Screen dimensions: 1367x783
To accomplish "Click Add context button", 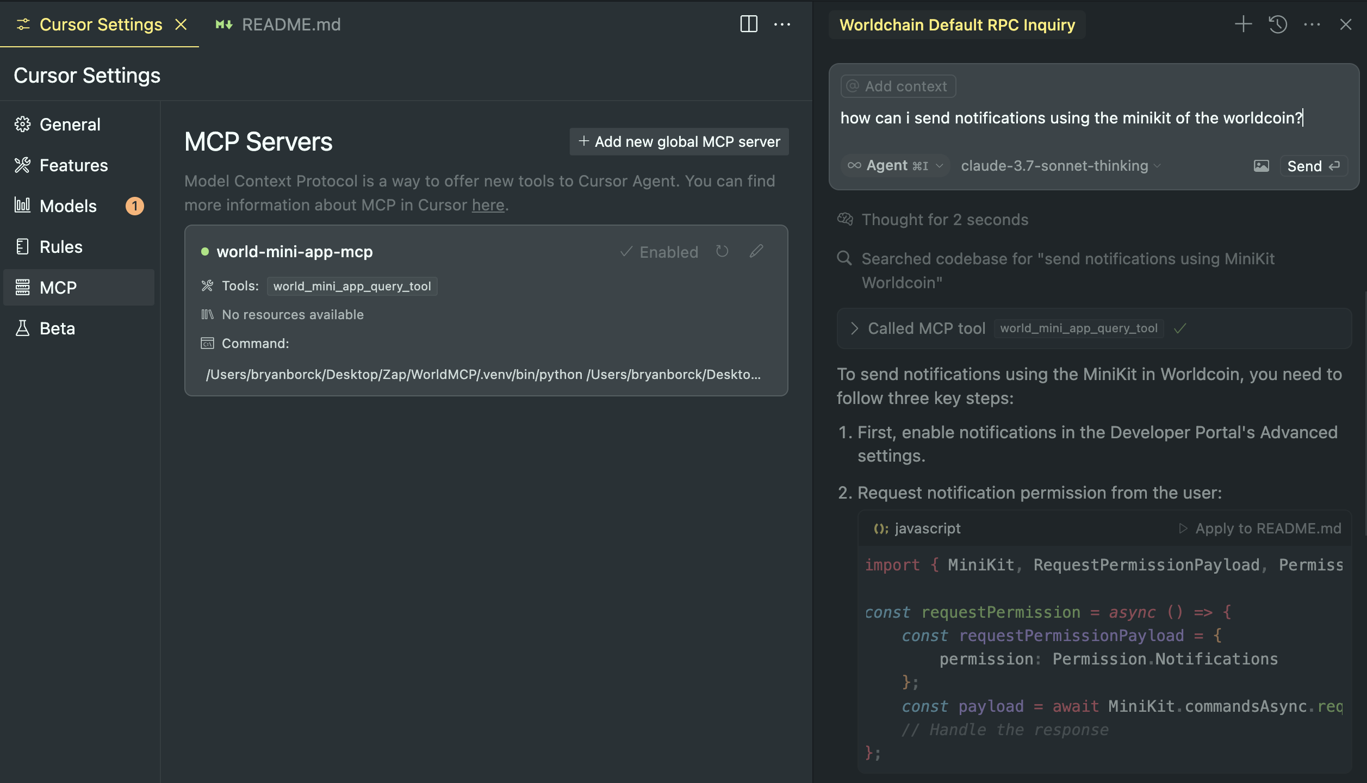I will pyautogui.click(x=898, y=86).
